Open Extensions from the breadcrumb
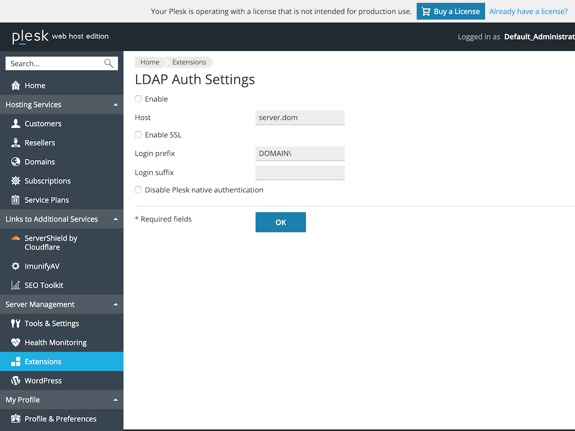 click(x=189, y=62)
